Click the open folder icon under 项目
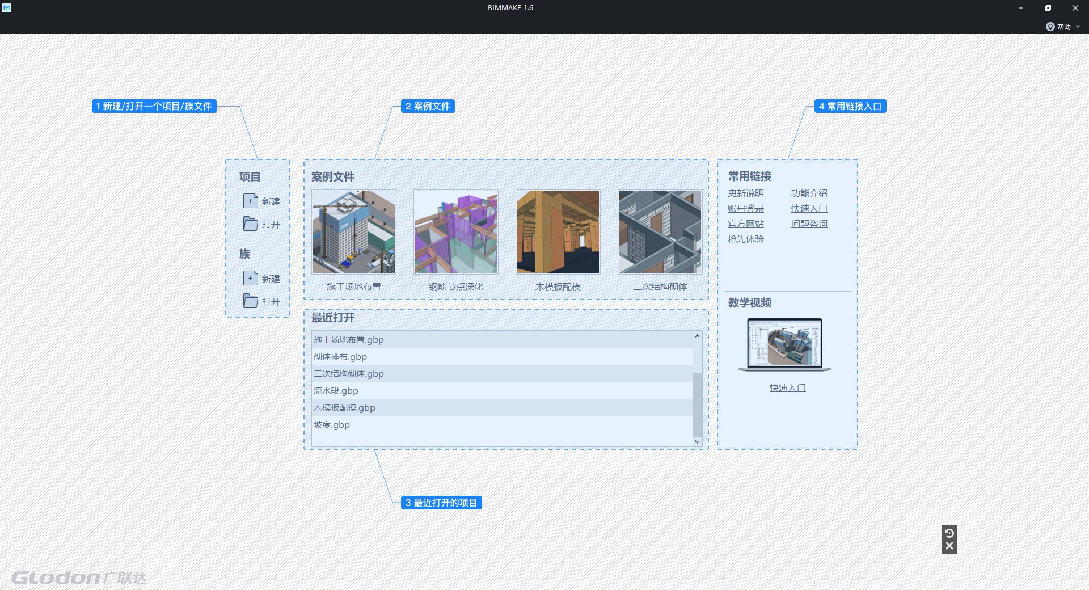This screenshot has width=1089, height=590. (x=250, y=224)
